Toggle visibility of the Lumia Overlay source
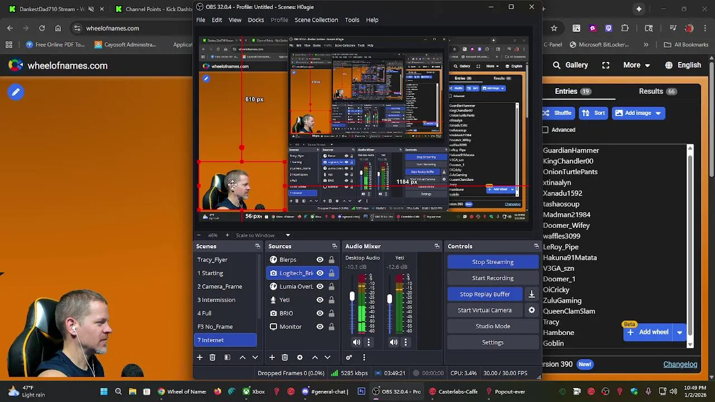The height and width of the screenshot is (402, 715). click(x=320, y=286)
